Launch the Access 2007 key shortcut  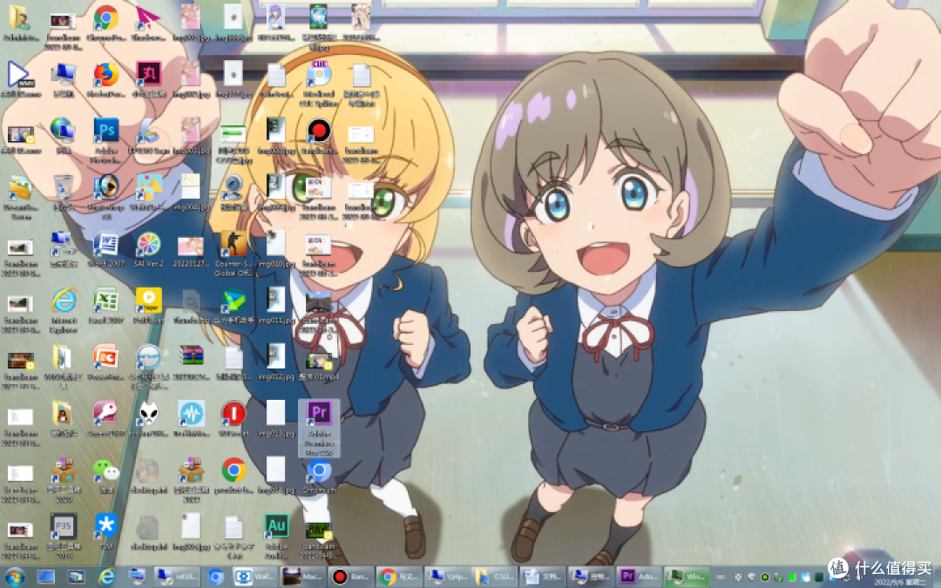(105, 419)
